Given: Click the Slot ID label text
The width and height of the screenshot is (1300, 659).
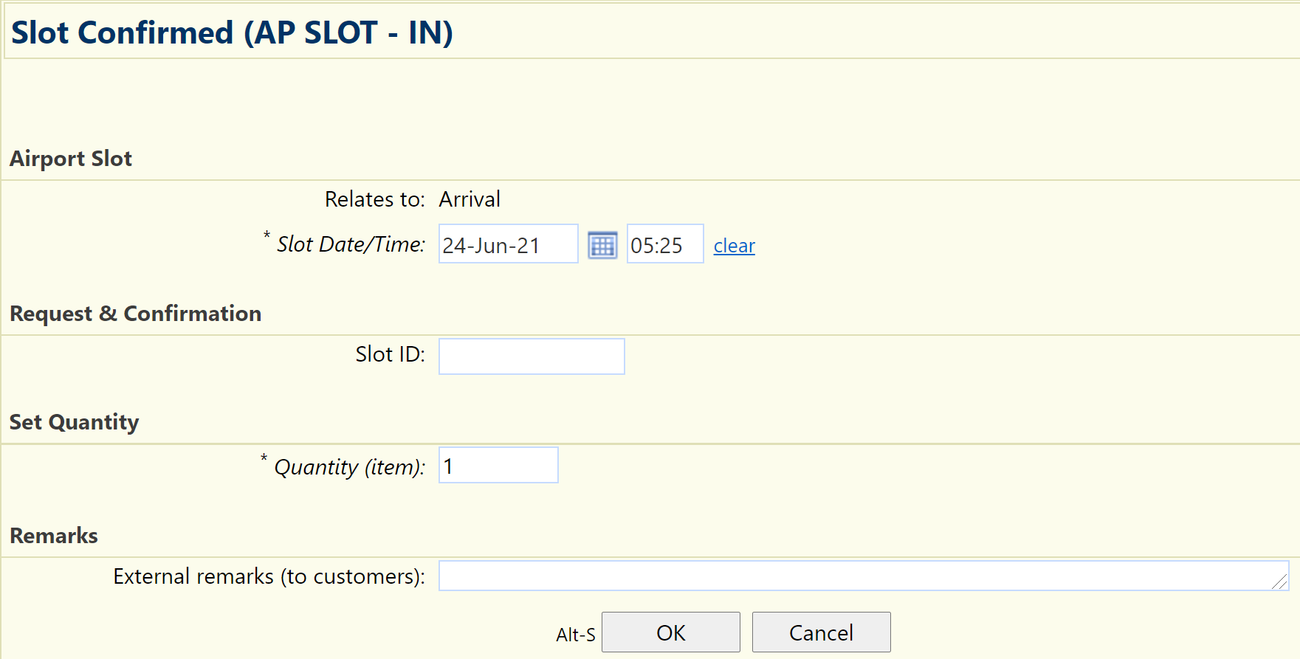Looking at the screenshot, I should click(390, 354).
